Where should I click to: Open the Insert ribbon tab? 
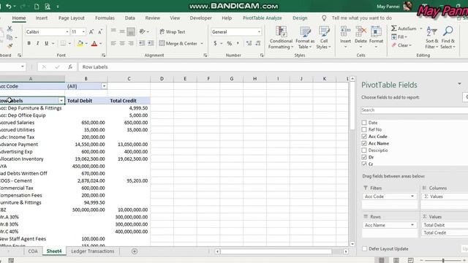tap(42, 18)
